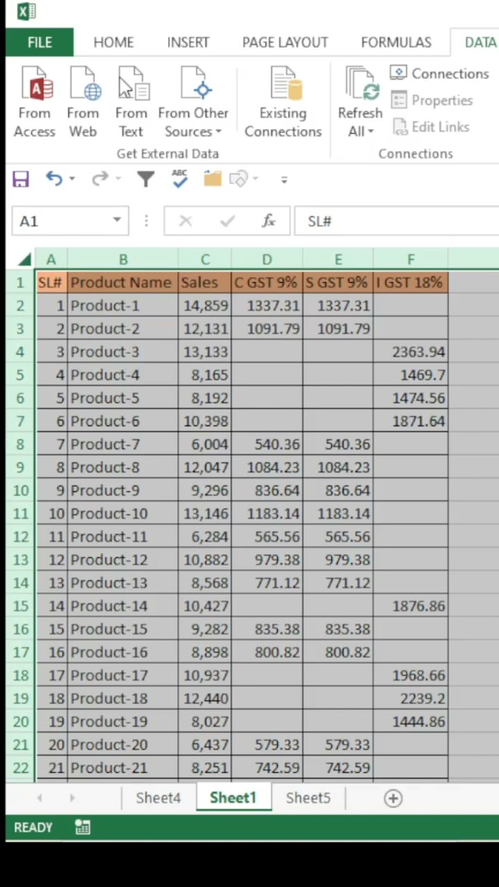Switch to the FORMULAS tab
The width and height of the screenshot is (499, 887).
[x=396, y=42]
